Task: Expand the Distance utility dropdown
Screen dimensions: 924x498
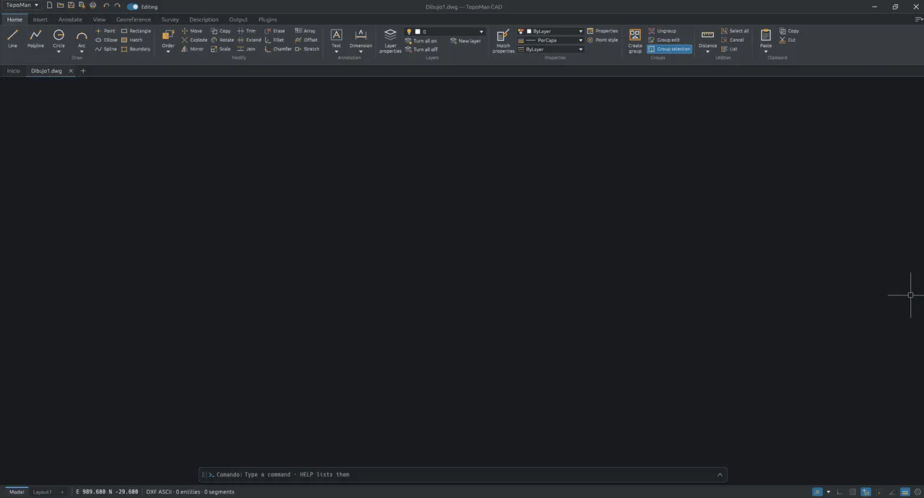Action: (708, 52)
